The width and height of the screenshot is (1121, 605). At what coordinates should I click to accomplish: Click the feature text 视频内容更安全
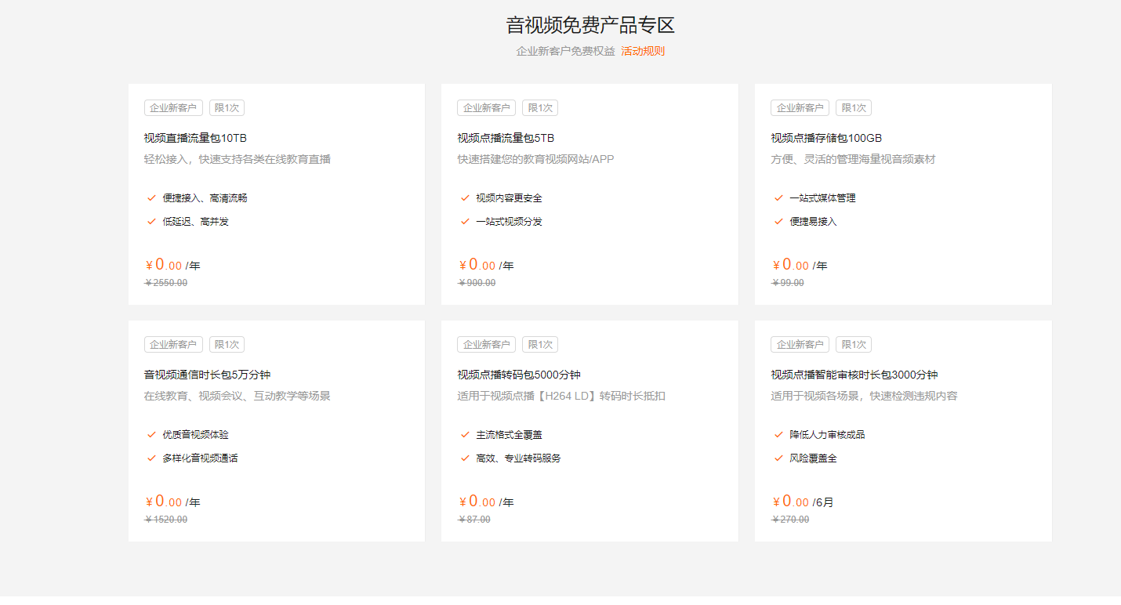[510, 198]
